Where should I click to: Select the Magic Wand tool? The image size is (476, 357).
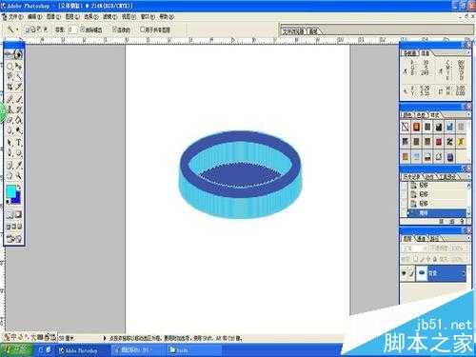coord(19,76)
